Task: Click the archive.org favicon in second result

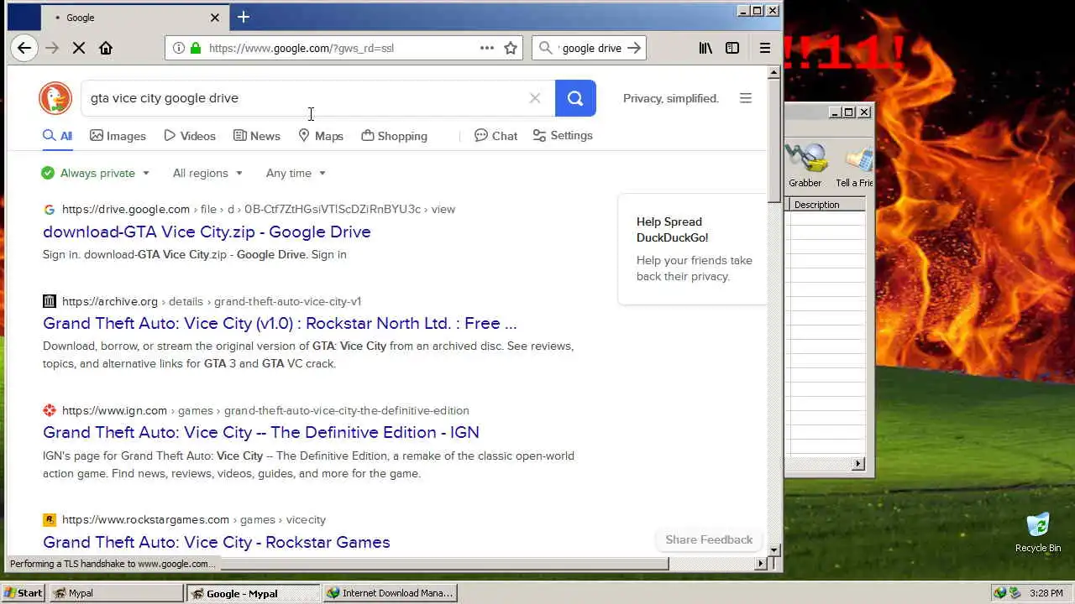Action: coord(50,301)
